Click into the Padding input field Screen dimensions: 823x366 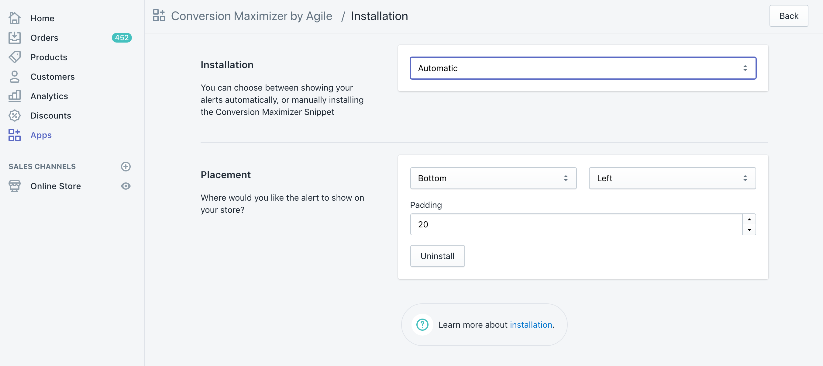tap(575, 224)
